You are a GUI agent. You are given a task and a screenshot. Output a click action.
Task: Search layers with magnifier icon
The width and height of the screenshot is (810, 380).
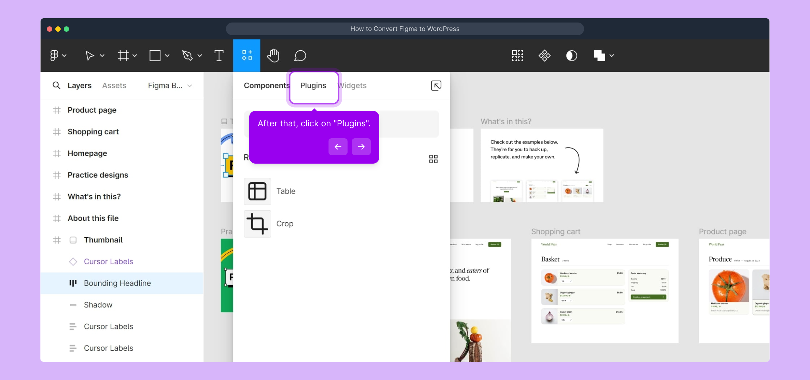[x=56, y=85]
